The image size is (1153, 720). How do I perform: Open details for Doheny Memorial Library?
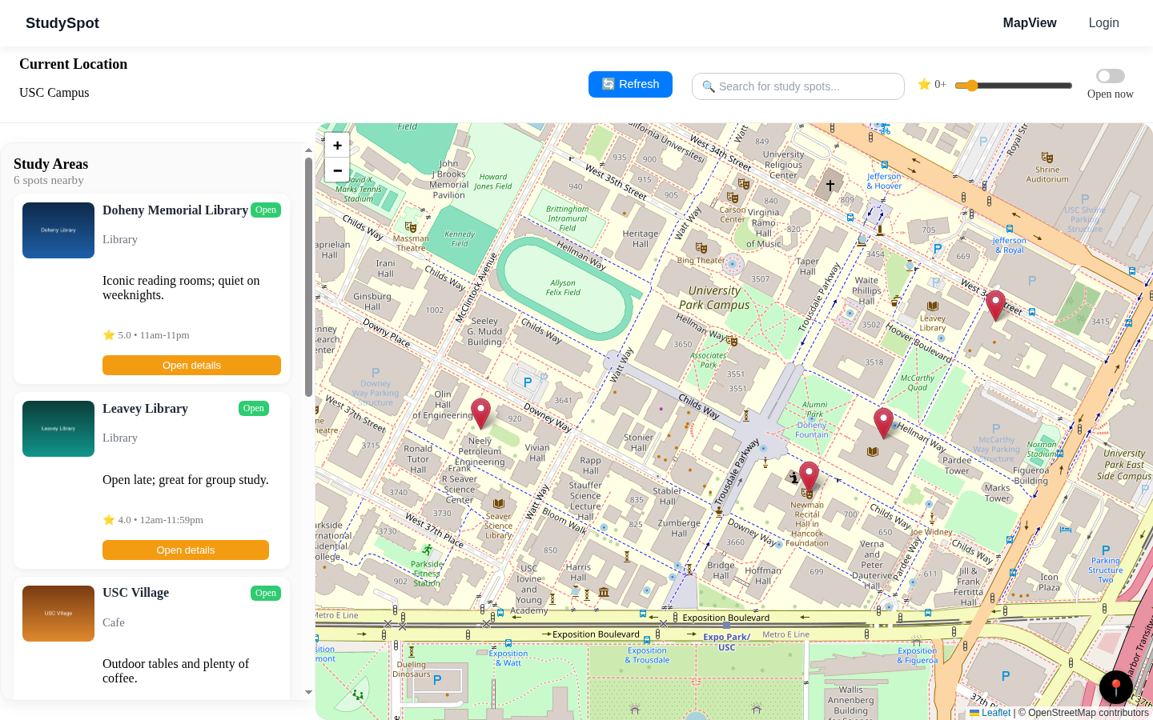coord(191,365)
